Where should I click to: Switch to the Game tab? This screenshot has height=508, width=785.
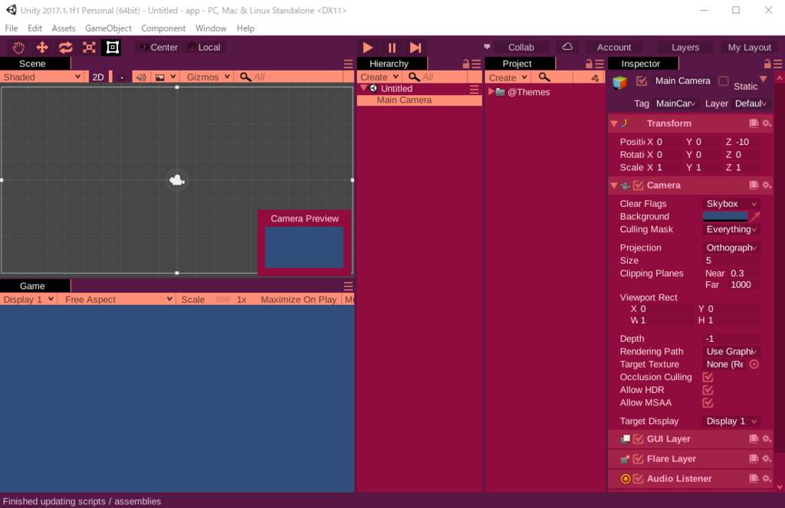[x=34, y=286]
